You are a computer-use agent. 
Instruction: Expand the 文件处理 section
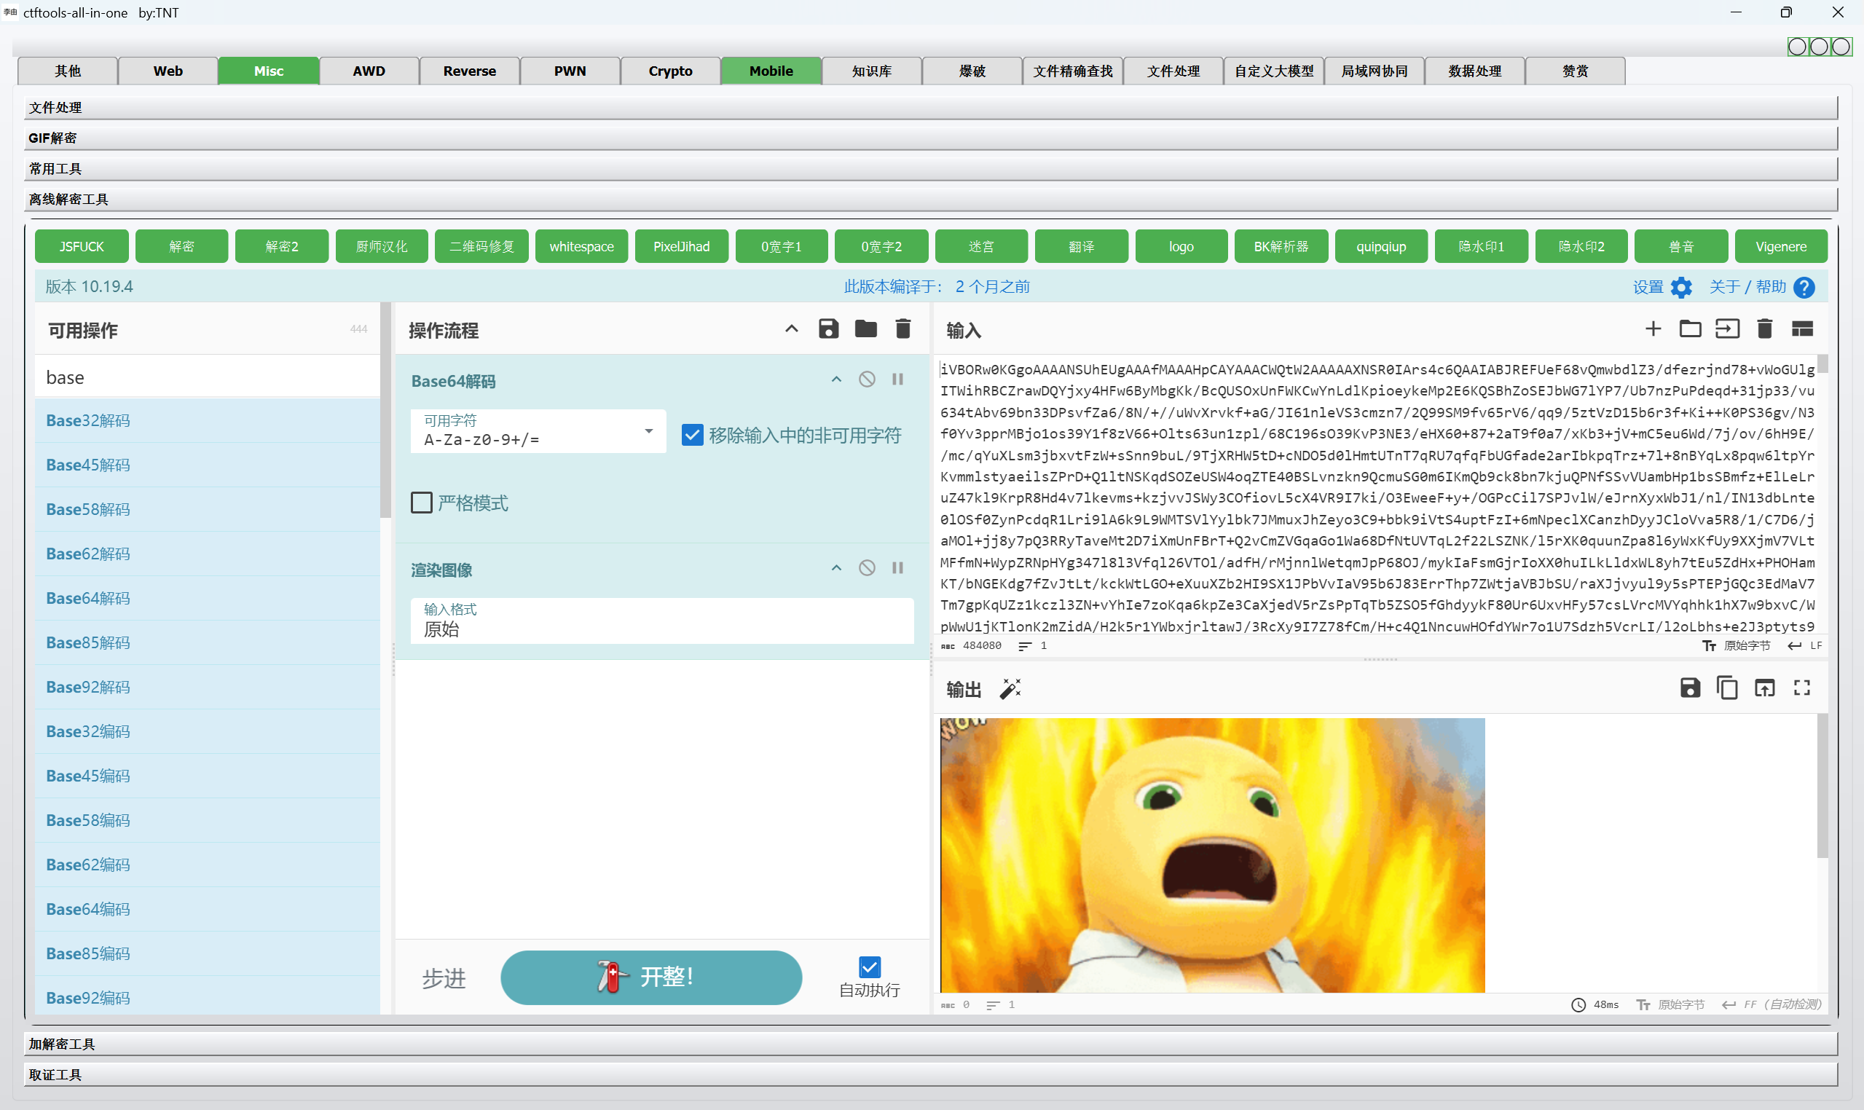(x=930, y=108)
